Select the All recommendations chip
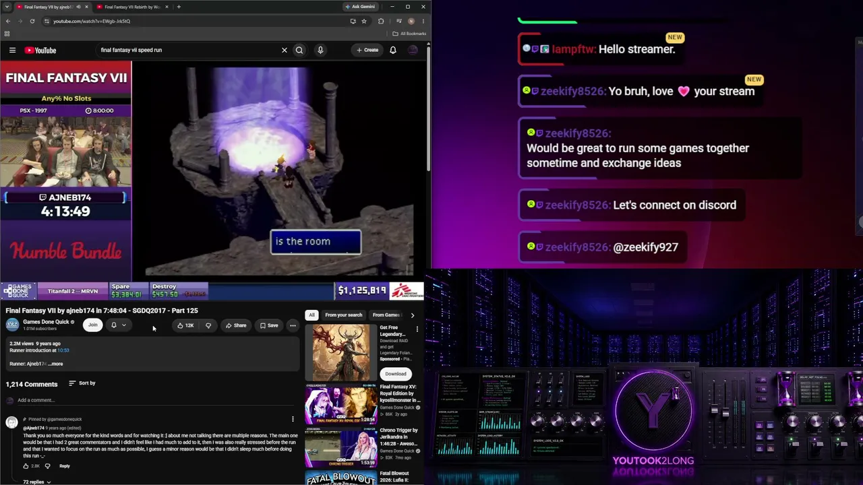 pyautogui.click(x=311, y=315)
